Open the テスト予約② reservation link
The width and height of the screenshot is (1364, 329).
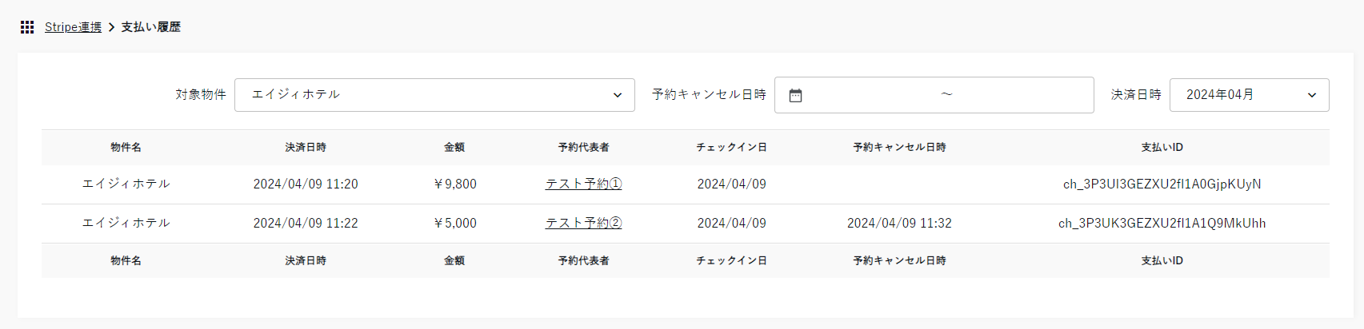pos(583,224)
